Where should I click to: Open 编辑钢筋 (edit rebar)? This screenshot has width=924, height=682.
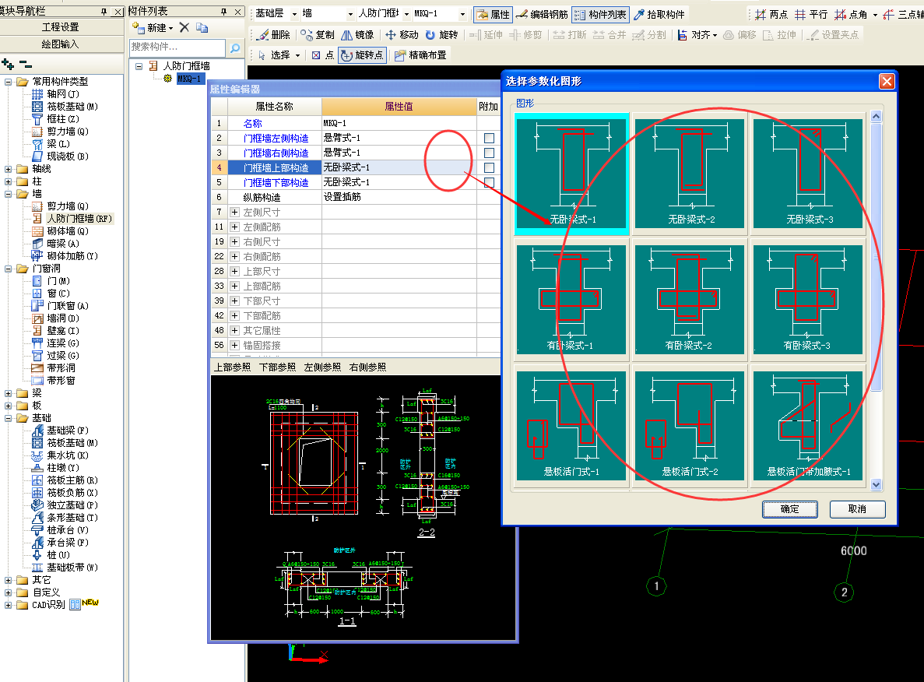(x=542, y=14)
